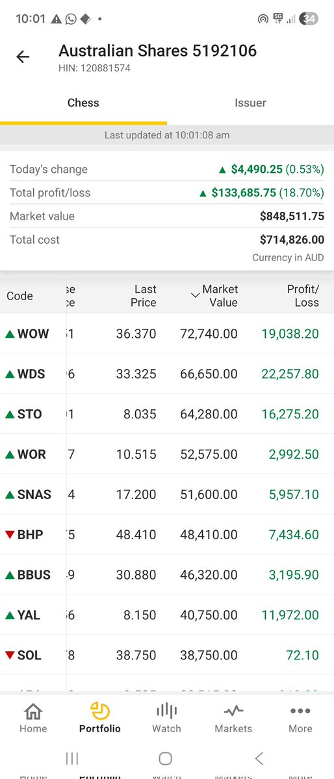Sort by Market Value column chevron

pyautogui.click(x=196, y=296)
